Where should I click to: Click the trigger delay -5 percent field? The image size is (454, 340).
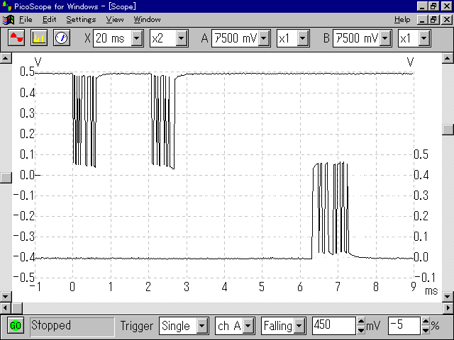tap(404, 326)
